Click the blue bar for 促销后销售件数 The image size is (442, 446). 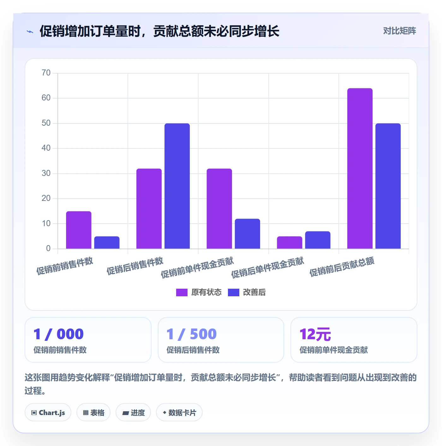click(x=177, y=186)
